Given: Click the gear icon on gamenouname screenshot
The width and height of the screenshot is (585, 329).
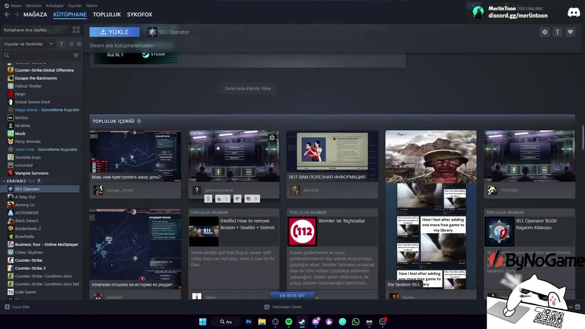Looking at the screenshot, I should coord(272,138).
